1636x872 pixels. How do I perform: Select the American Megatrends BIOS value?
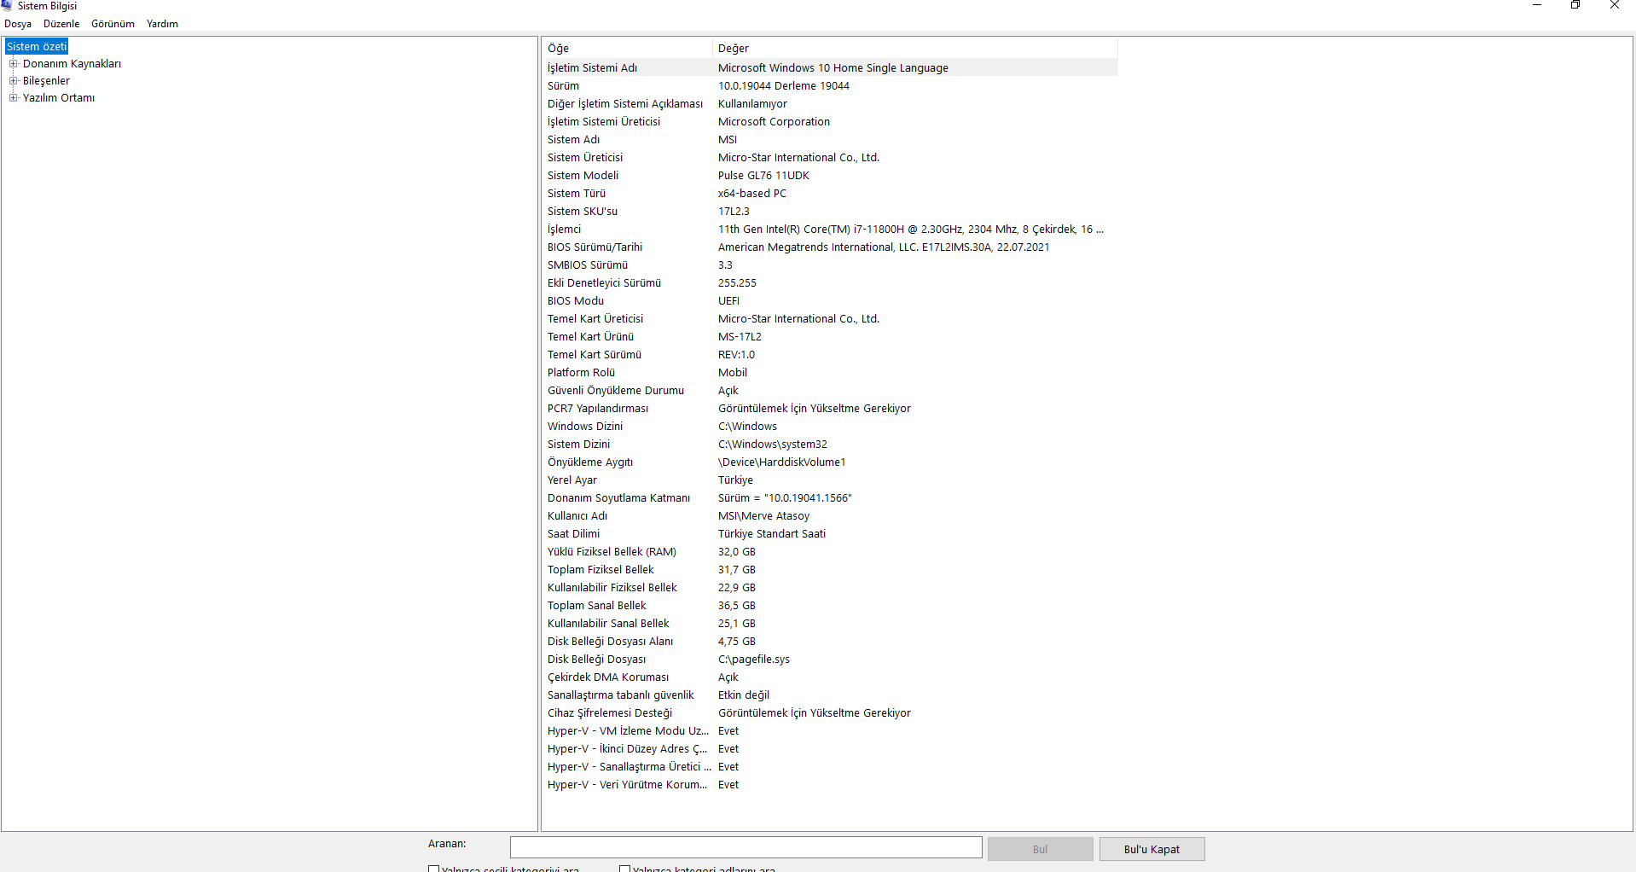[x=884, y=247]
